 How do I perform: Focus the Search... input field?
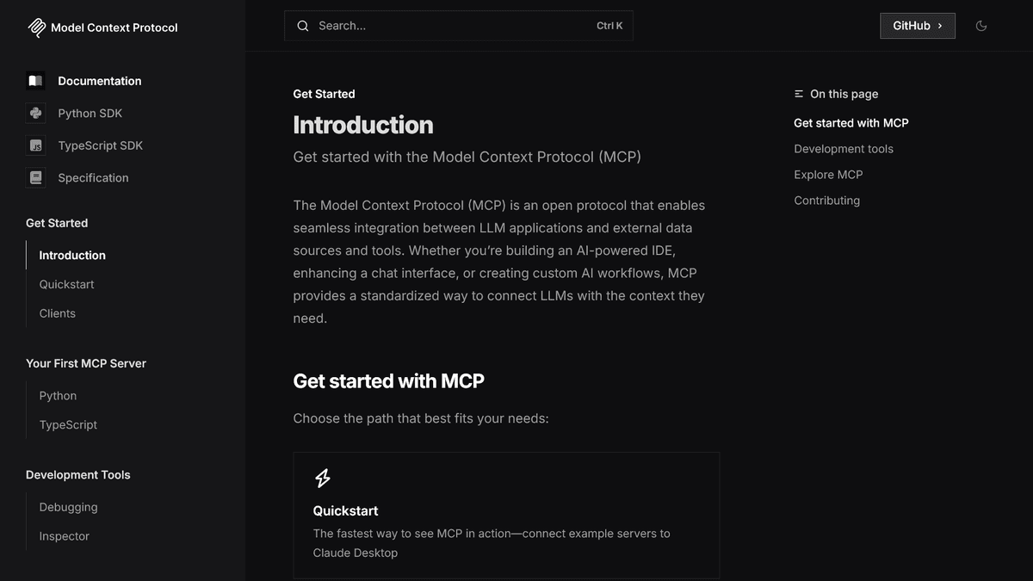point(459,26)
